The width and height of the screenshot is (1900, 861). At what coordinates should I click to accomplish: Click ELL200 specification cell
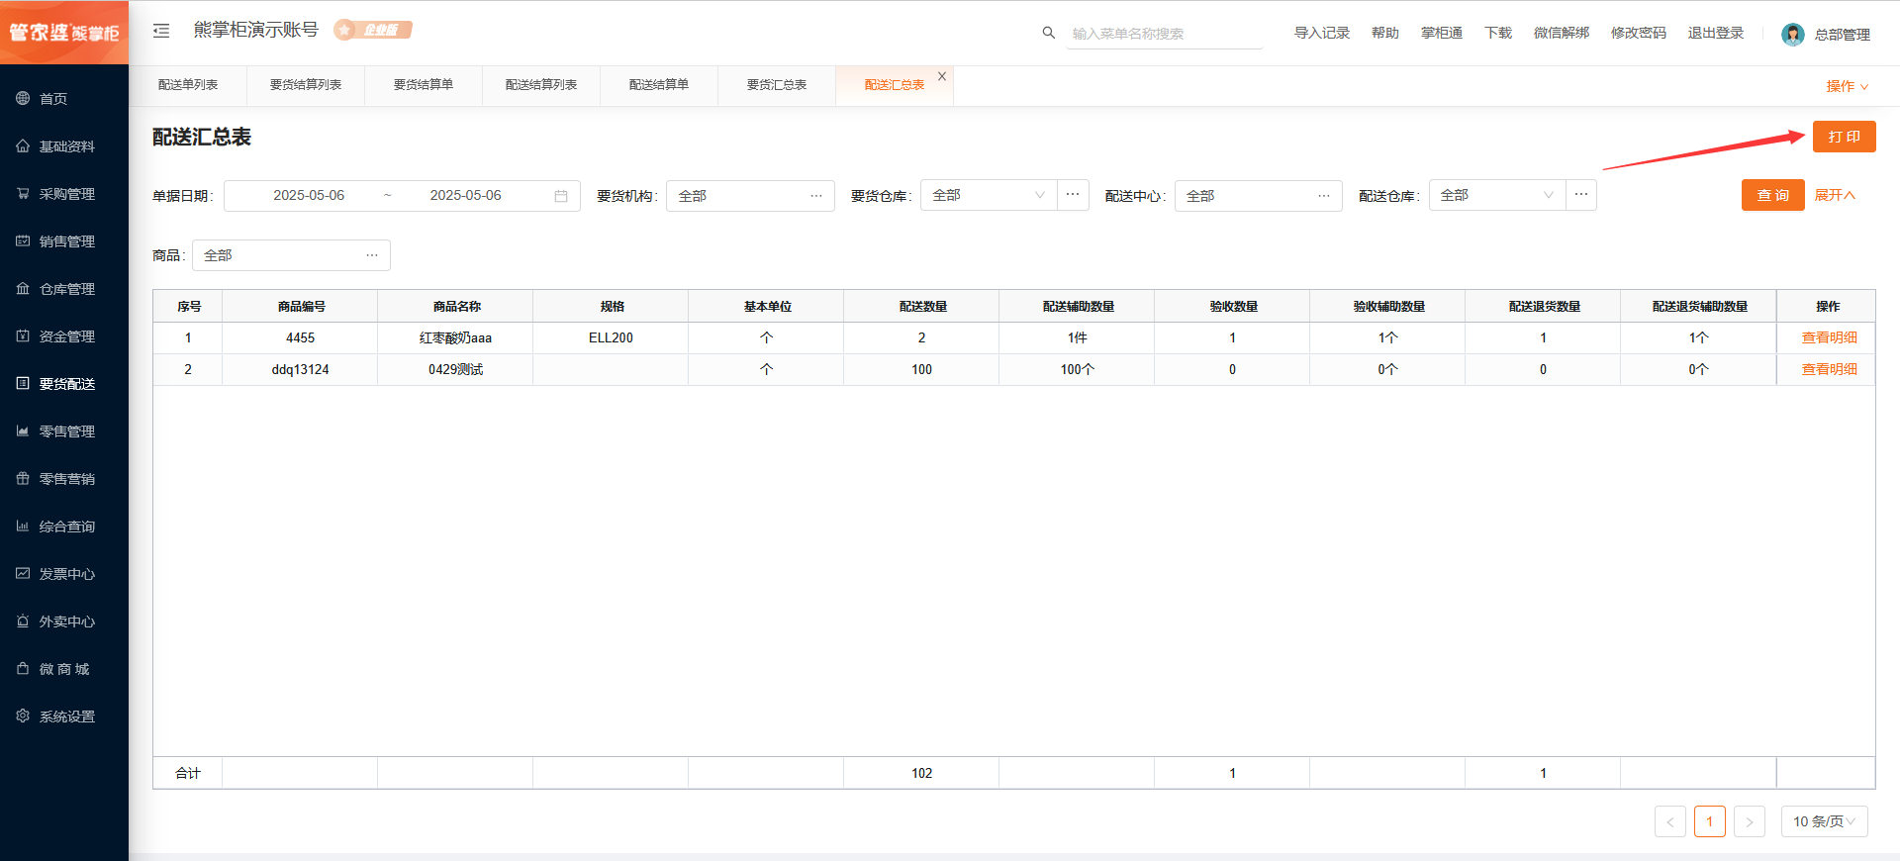[611, 337]
